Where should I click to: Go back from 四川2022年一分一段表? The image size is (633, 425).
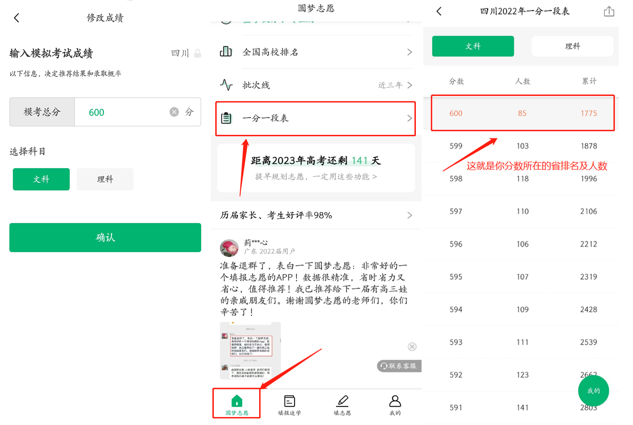pyautogui.click(x=439, y=11)
